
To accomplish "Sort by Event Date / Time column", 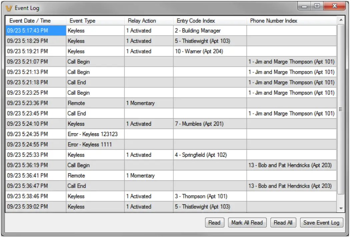I will [x=30, y=21].
